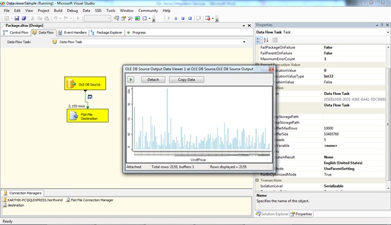The height and width of the screenshot is (225, 391).
Task: Open the Properties Window toolbar icon
Action: pyautogui.click(x=123, y=18)
